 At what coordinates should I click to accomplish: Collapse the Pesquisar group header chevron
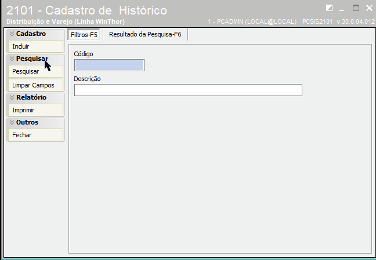pos(12,58)
